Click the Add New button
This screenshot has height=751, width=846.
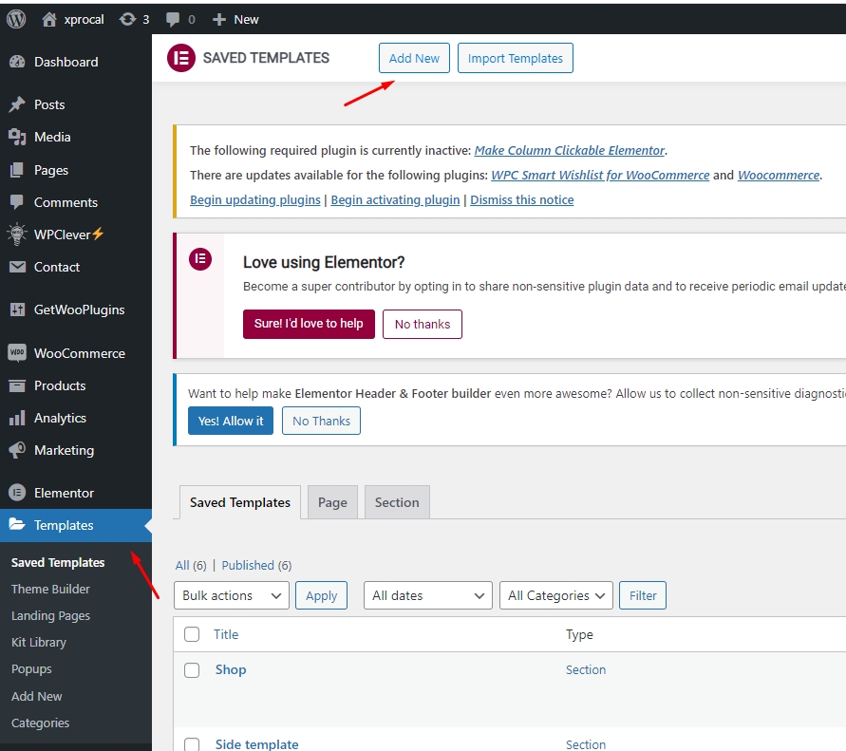[414, 58]
